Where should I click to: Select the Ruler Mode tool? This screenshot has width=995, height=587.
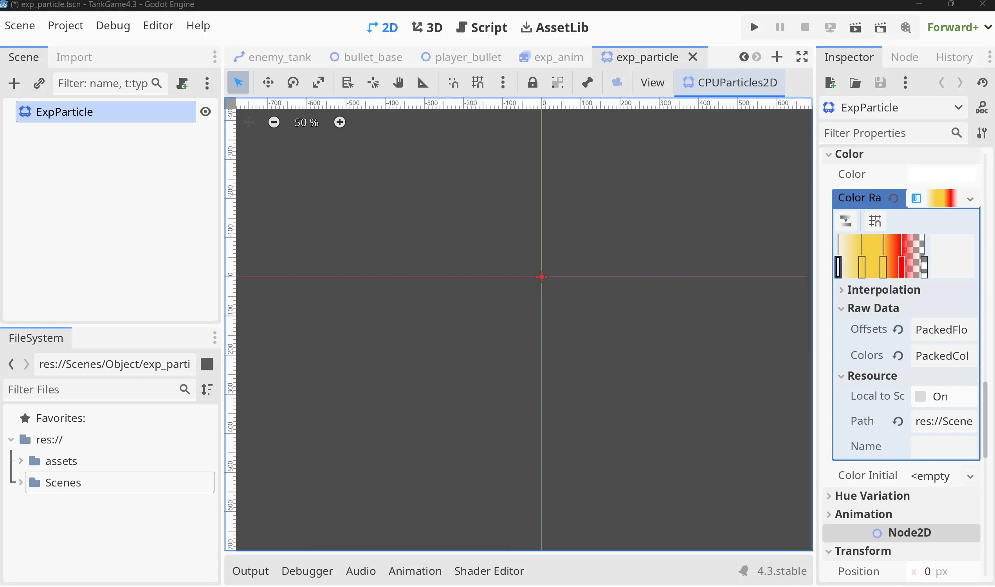coord(423,82)
